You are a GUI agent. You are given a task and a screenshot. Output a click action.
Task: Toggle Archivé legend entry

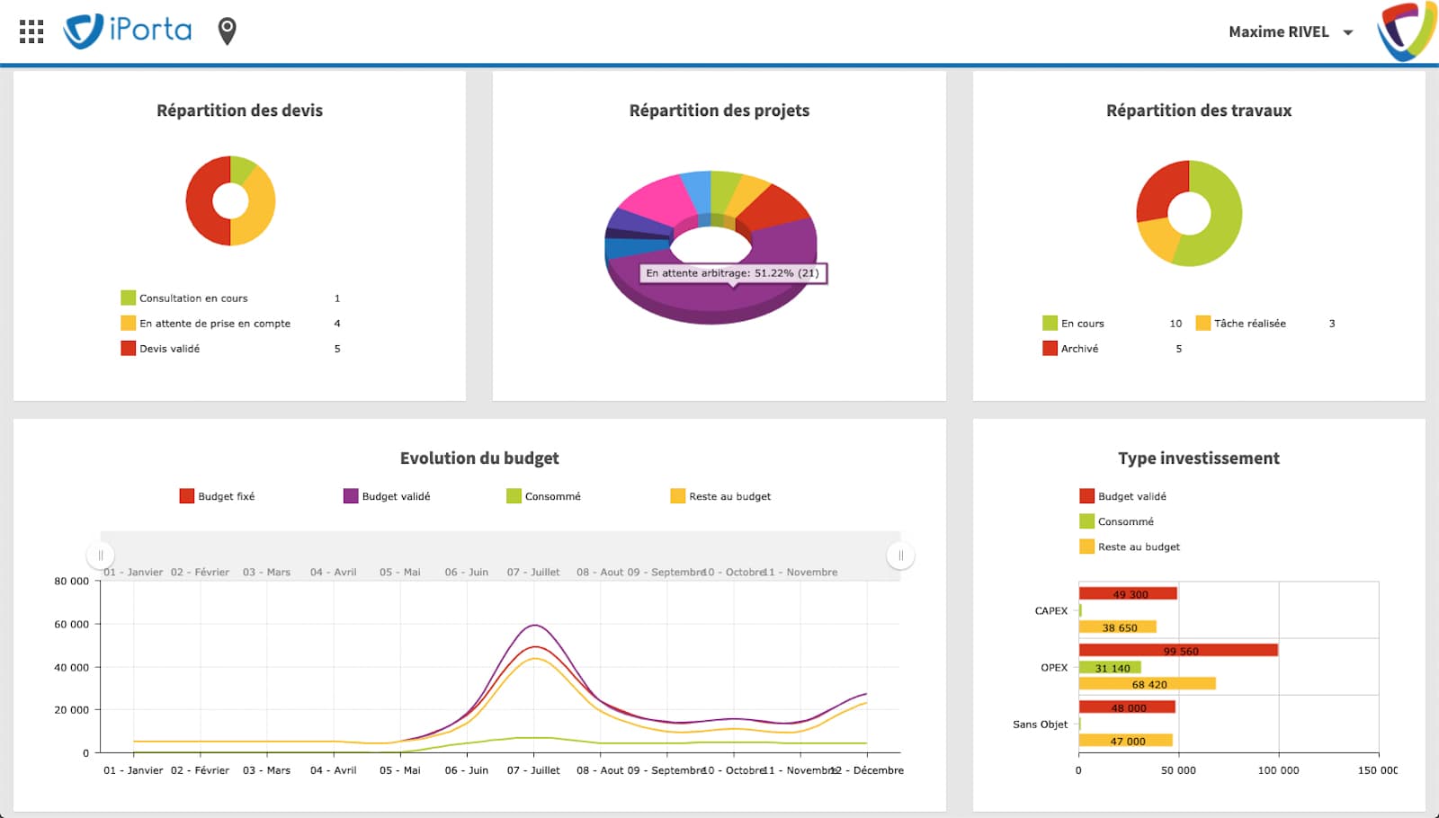pos(1071,348)
